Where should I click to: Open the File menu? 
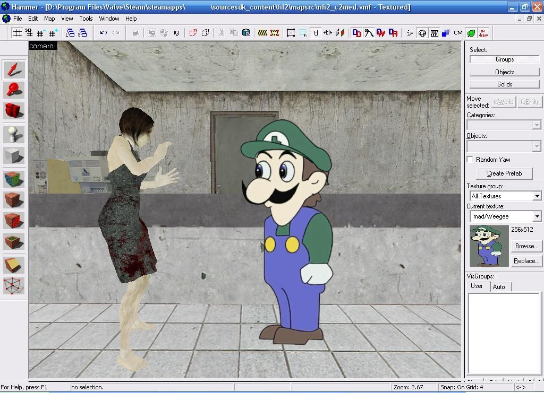(18, 19)
